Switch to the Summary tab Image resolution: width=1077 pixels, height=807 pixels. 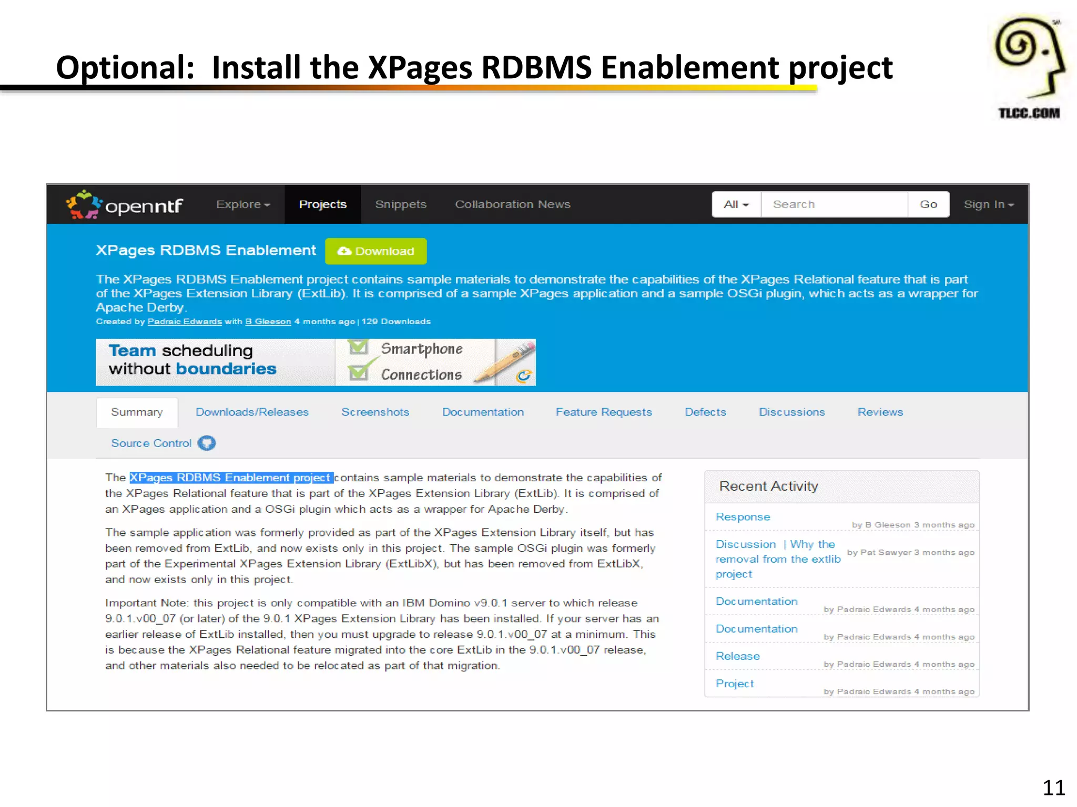pos(137,412)
